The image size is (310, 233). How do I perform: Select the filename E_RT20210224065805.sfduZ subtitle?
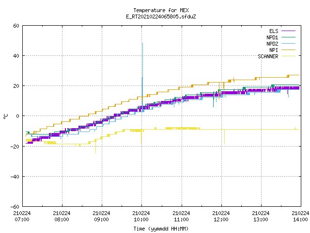tap(161, 17)
